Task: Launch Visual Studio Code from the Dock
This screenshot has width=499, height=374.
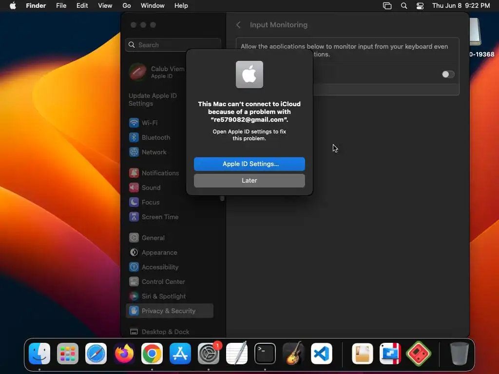Action: click(x=322, y=354)
